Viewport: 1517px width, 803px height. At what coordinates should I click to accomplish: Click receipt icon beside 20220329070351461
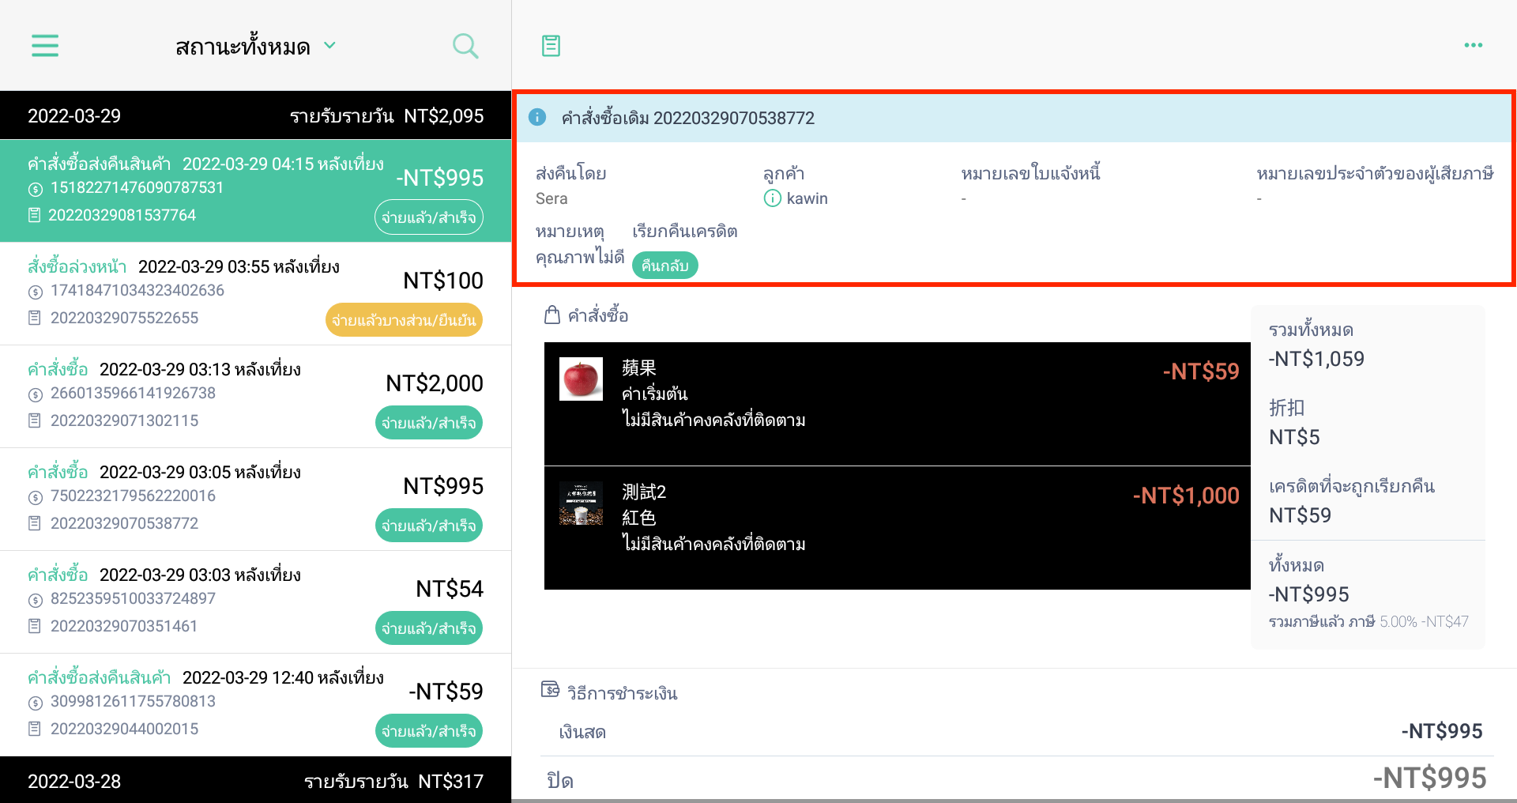34,626
